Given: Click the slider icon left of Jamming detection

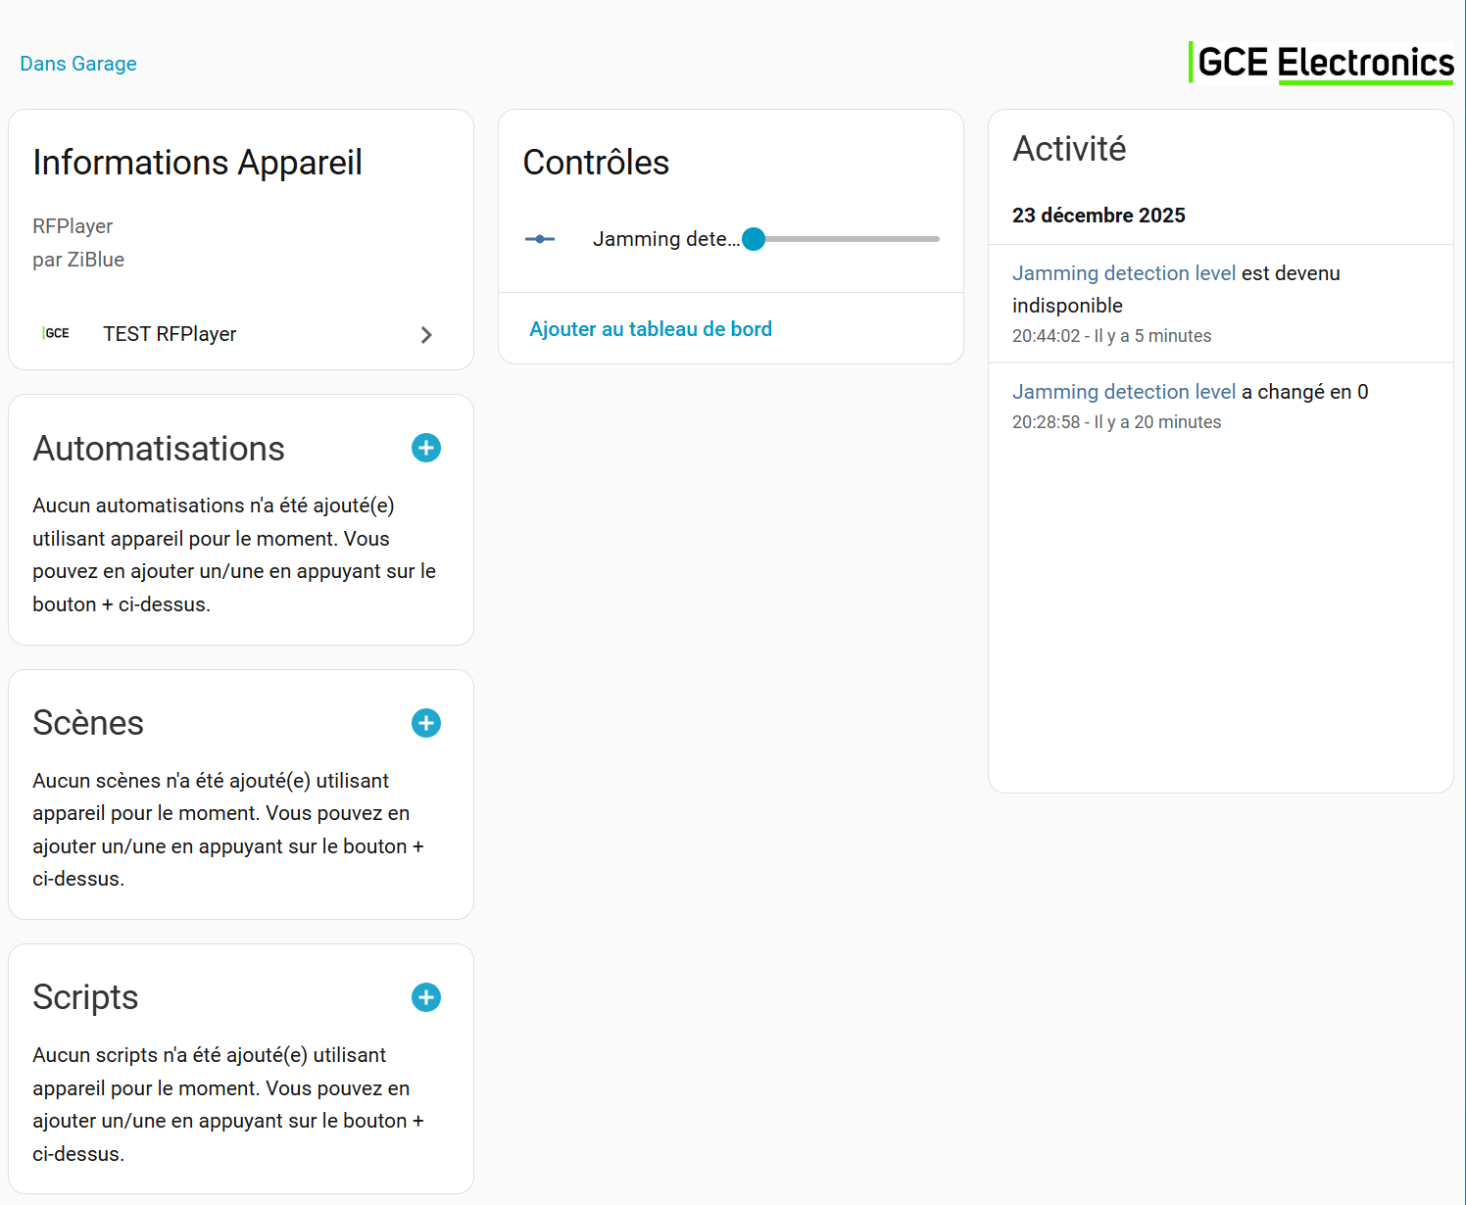Looking at the screenshot, I should (540, 239).
